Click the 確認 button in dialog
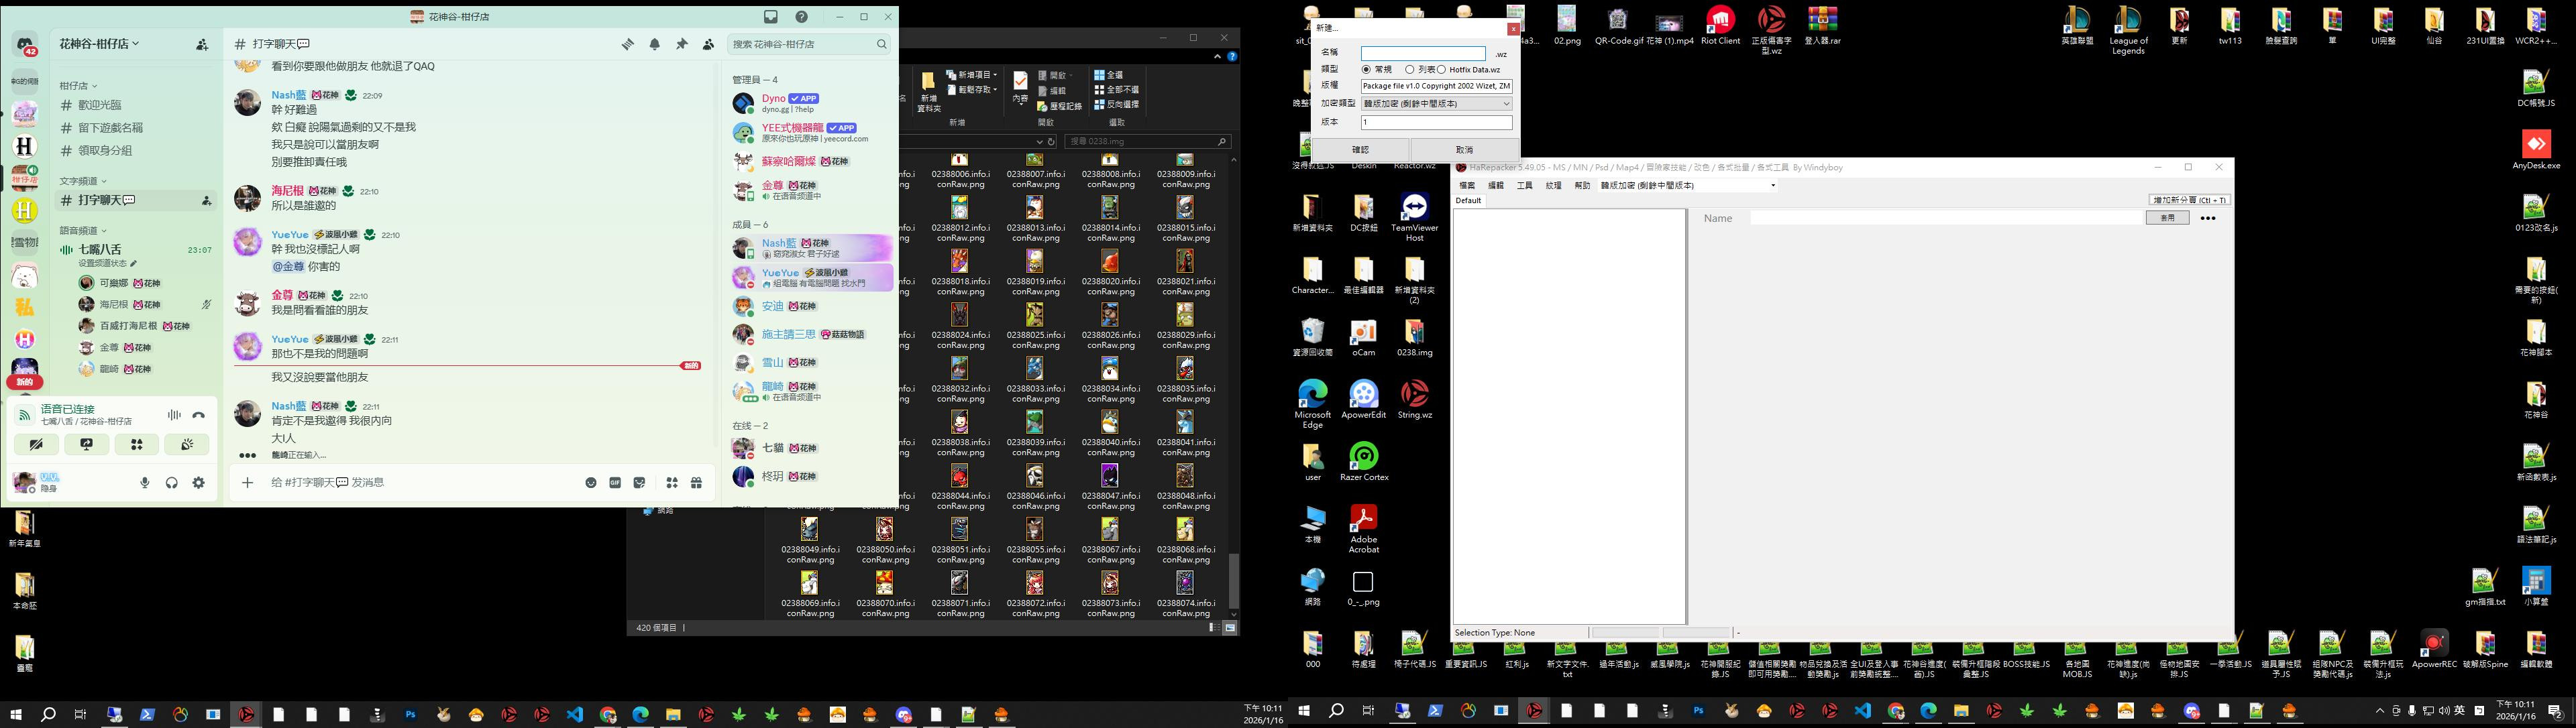Viewport: 2576px width, 728px height. [x=1360, y=149]
